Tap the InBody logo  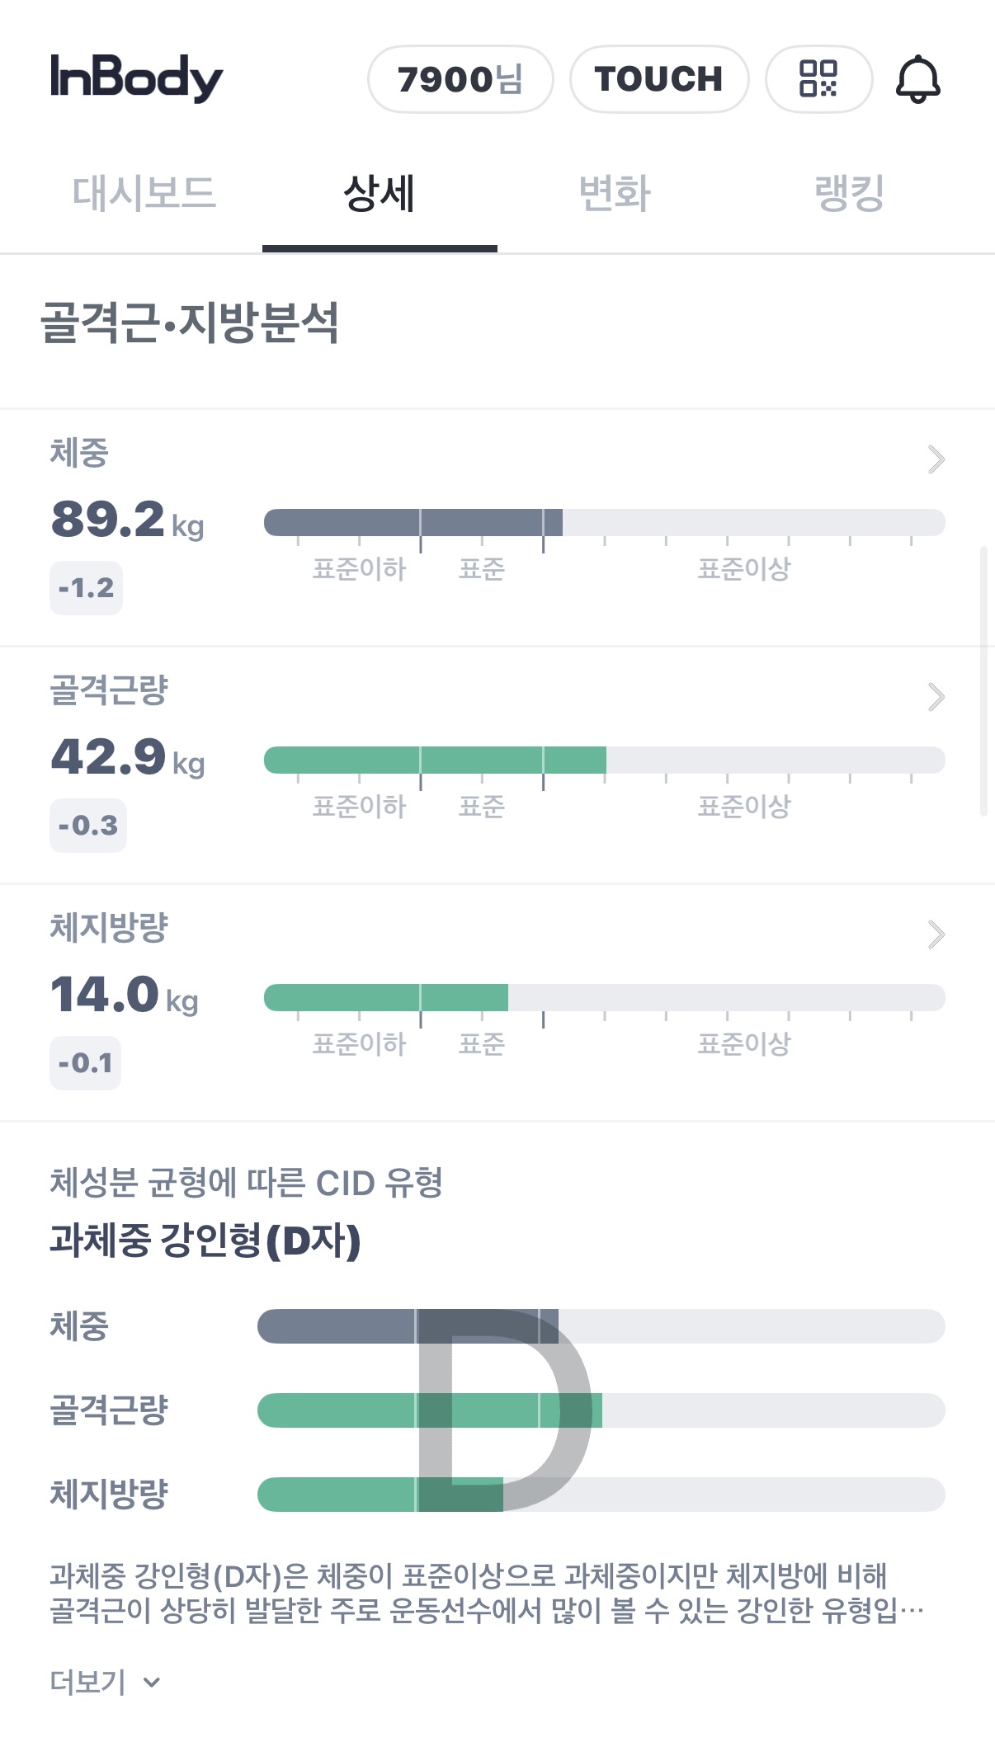[x=137, y=78]
